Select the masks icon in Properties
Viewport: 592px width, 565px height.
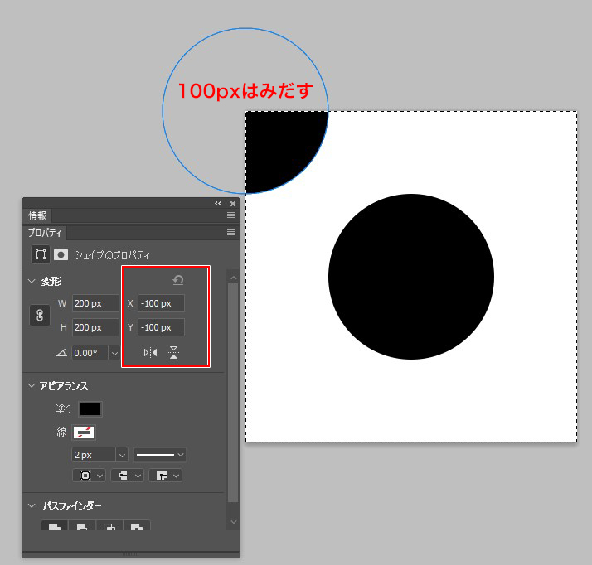(x=61, y=254)
